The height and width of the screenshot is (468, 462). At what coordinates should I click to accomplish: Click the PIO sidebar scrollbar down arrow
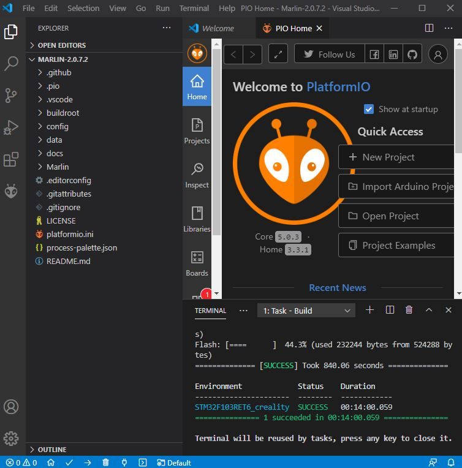pyautogui.click(x=217, y=293)
